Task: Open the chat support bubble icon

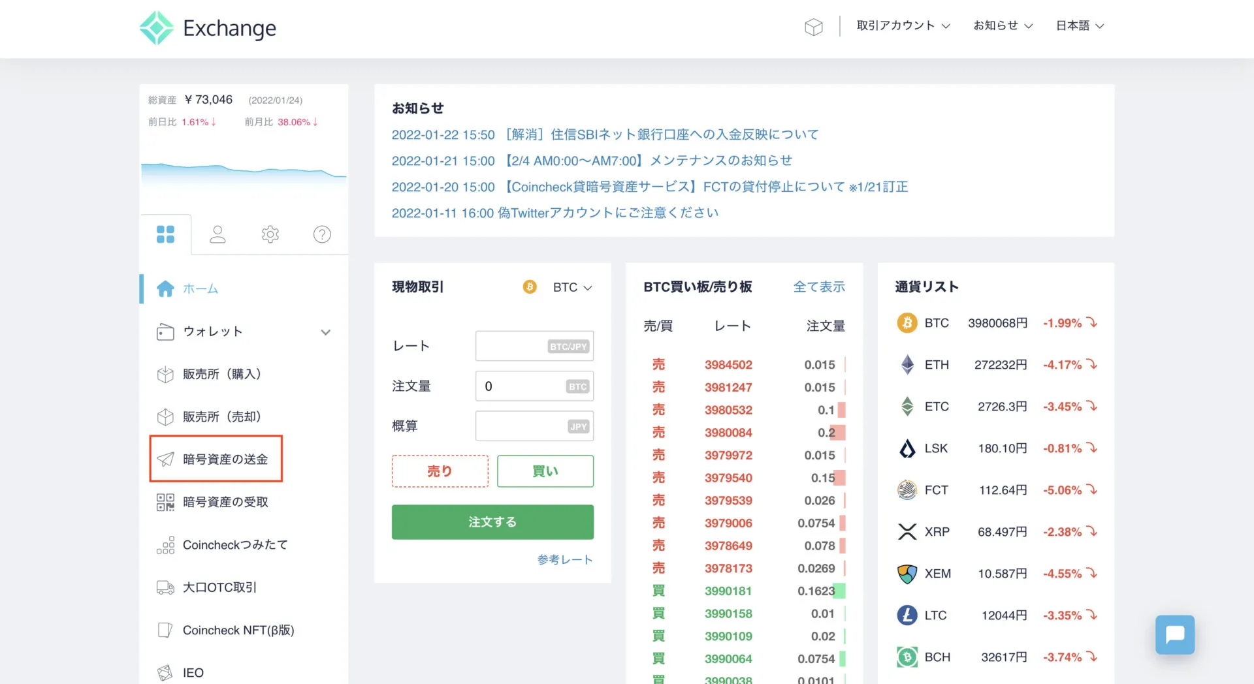Action: click(x=1174, y=634)
